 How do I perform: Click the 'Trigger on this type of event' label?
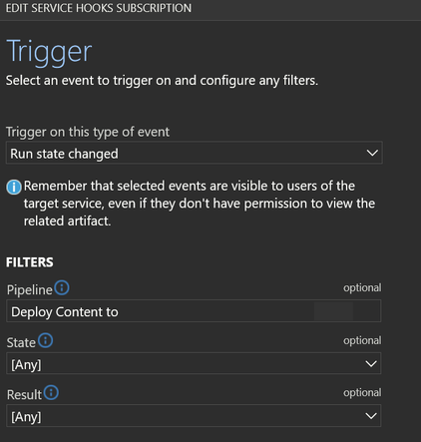(x=88, y=132)
